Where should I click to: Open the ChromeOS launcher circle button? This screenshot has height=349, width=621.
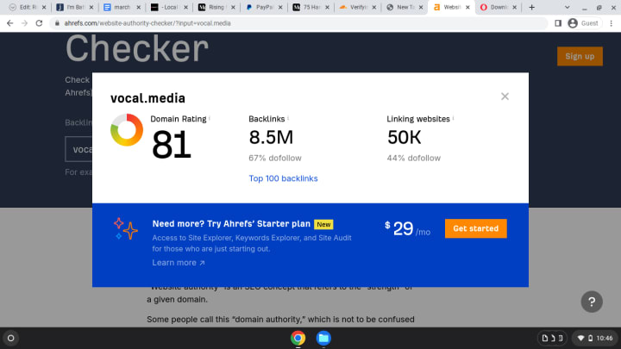pyautogui.click(x=10, y=339)
